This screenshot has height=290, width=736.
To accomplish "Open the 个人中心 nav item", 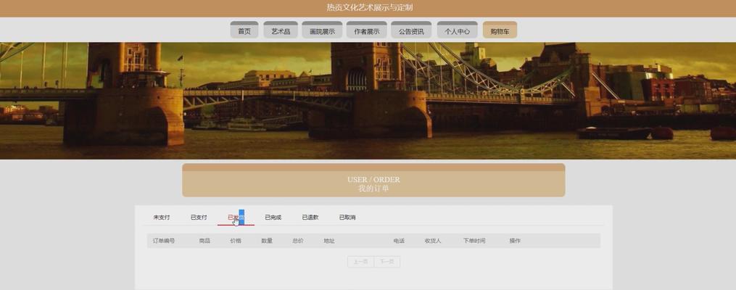I will 457,30.
